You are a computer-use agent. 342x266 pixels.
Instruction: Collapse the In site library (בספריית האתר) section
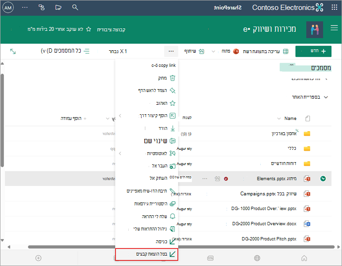pos(326,97)
